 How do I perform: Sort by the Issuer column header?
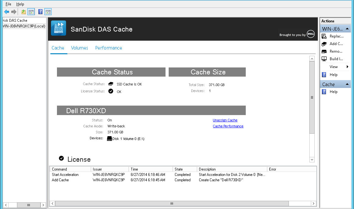(110, 169)
